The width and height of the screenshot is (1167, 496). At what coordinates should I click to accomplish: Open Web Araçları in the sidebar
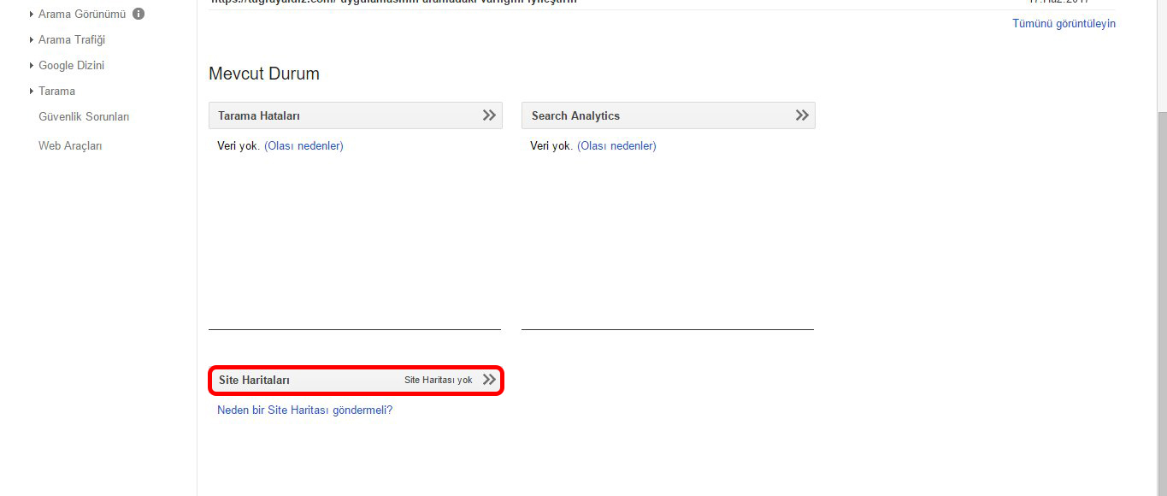pos(70,145)
